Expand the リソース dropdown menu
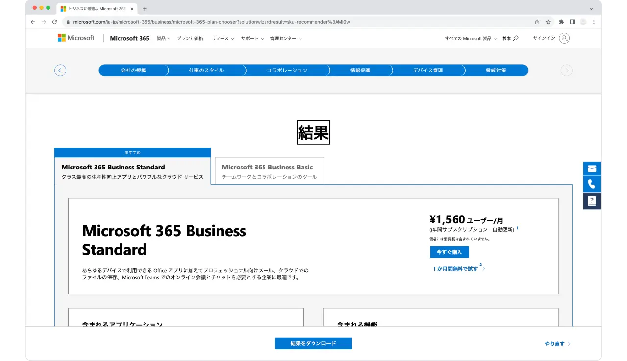The width and height of the screenshot is (627, 361). 223,38
